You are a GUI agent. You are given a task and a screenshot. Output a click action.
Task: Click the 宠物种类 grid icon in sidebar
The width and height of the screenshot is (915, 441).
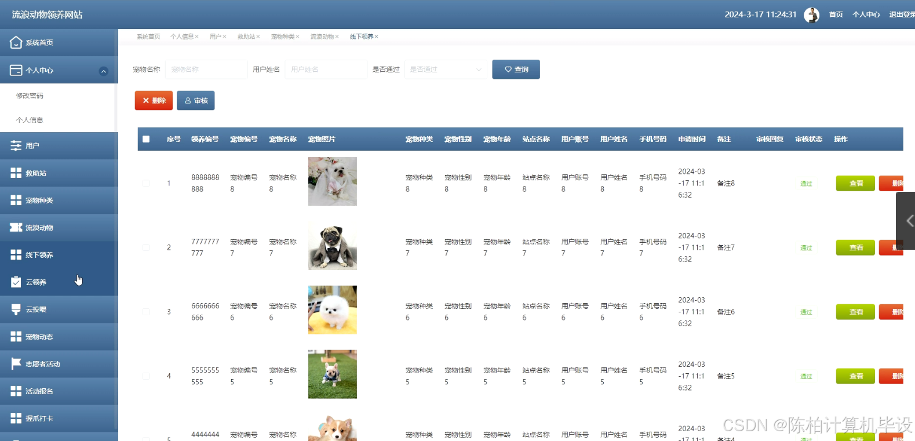[16, 200]
